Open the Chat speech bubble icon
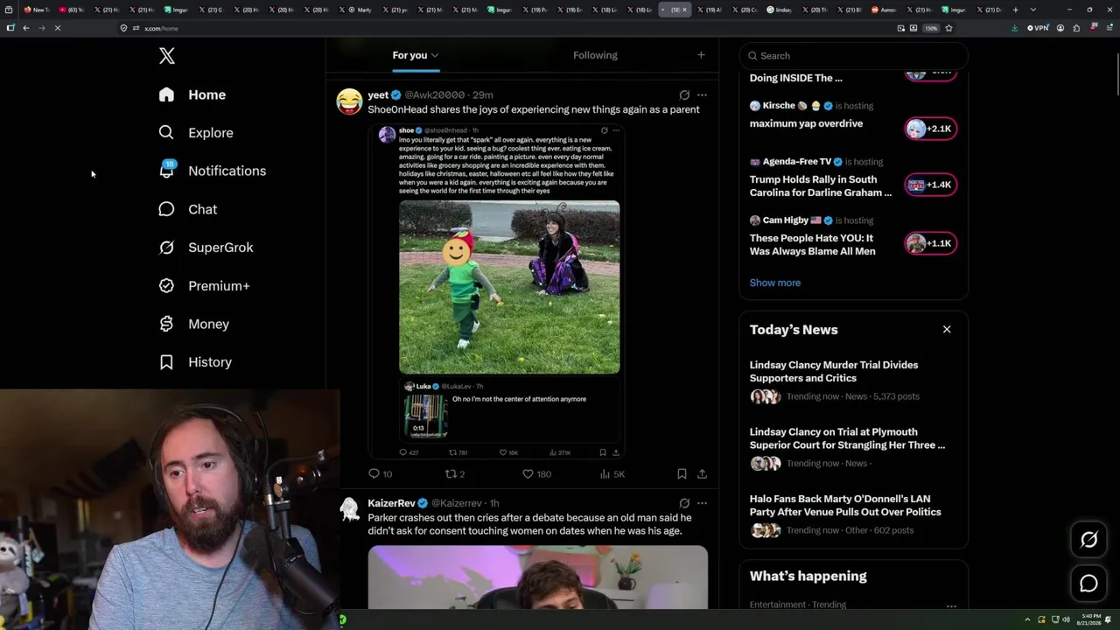Screen dimensions: 1120x630 coord(166,209)
